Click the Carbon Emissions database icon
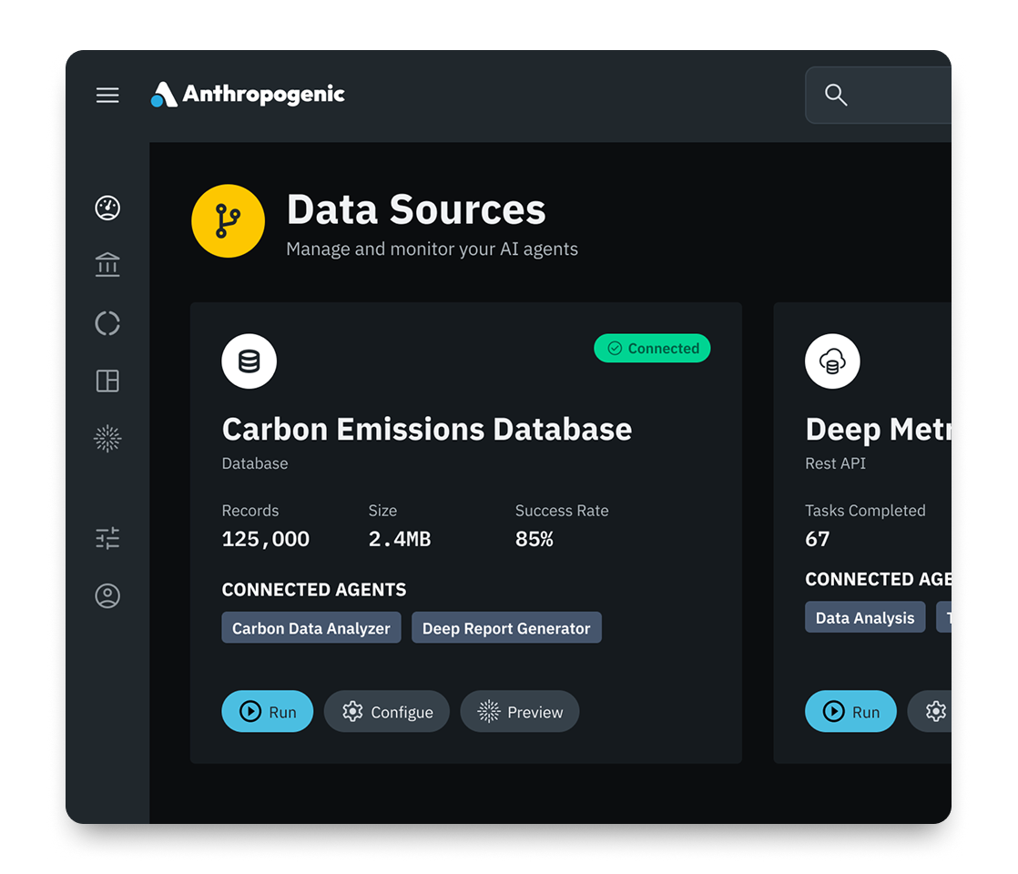Image resolution: width=1018 pixels, height=874 pixels. [249, 361]
